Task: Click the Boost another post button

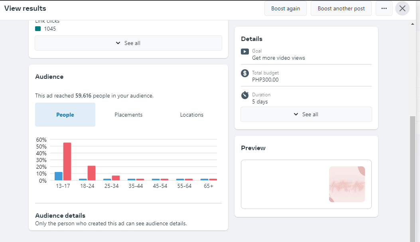Action: pyautogui.click(x=341, y=8)
